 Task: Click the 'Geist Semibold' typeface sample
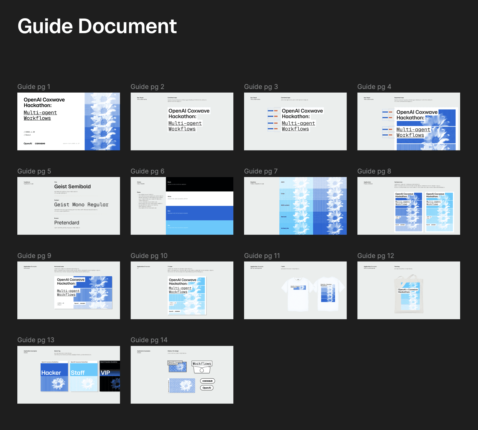pos(72,186)
